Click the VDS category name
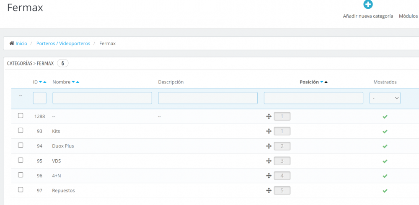419x205 pixels. click(x=57, y=161)
